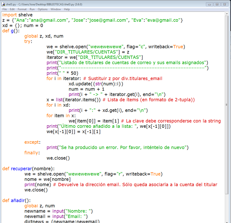This screenshot has width=231, height=223.
Task: Click the 'nome = we[nombre]' line
Action: [48, 179]
